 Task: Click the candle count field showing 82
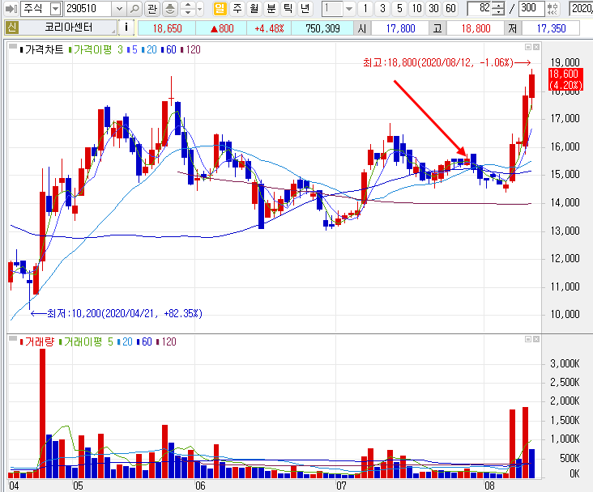(480, 8)
